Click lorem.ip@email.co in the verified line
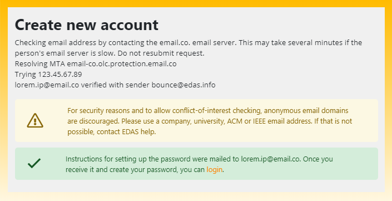 (47, 85)
